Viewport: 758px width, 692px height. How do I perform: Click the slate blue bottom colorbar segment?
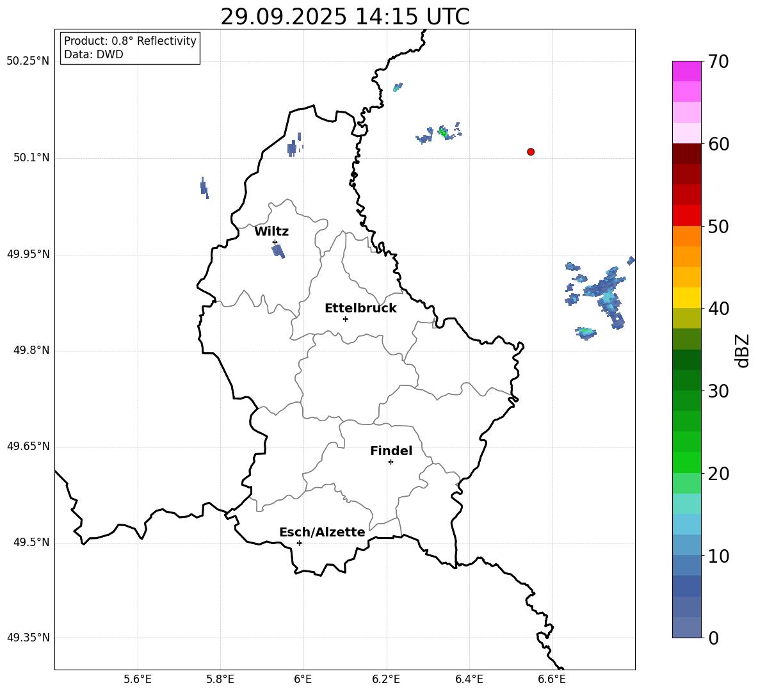pyautogui.click(x=687, y=627)
